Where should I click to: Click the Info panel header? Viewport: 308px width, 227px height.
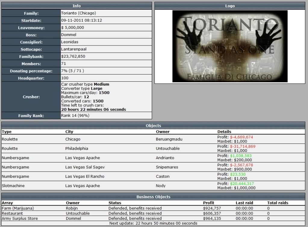pyautogui.click(x=76, y=6)
